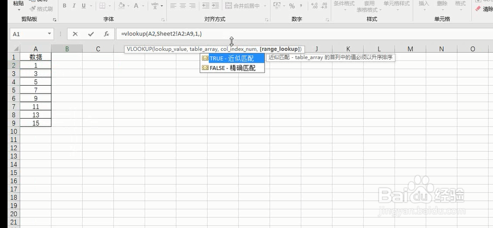Click the Decrease Indent icon
The image size is (493, 228).
point(205,6)
